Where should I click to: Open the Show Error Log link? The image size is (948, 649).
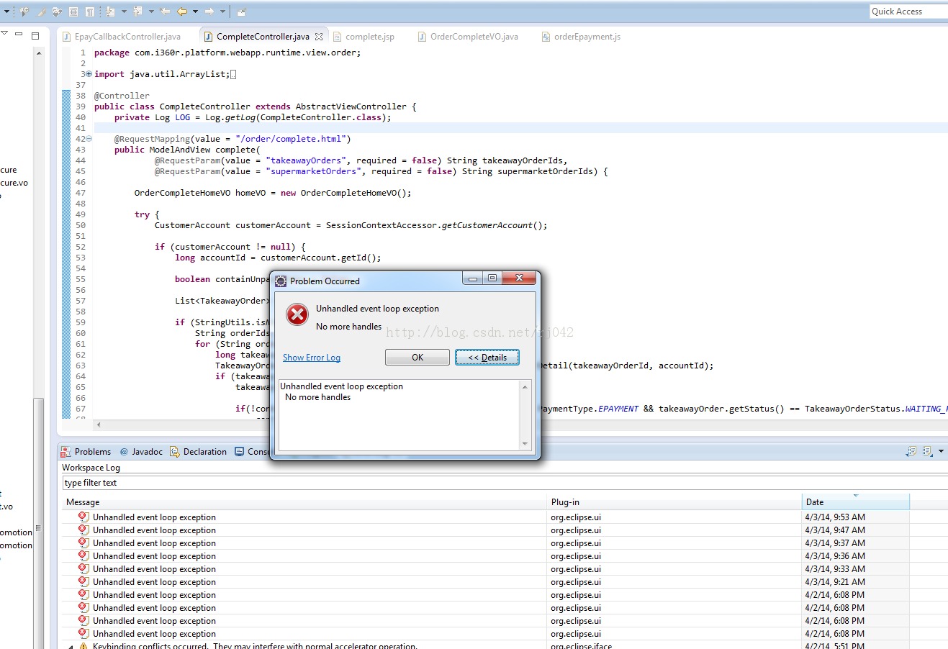point(312,358)
